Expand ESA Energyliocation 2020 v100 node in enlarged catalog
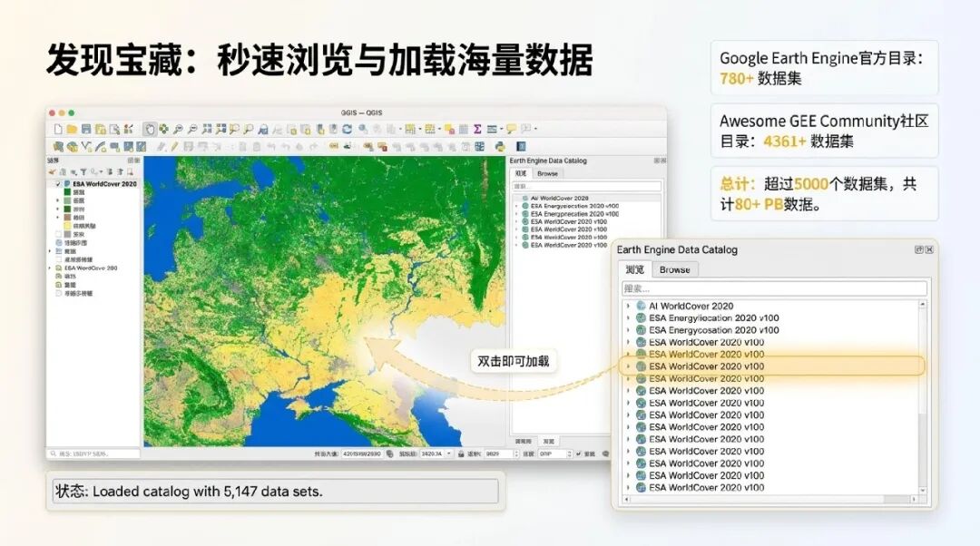 (x=628, y=318)
